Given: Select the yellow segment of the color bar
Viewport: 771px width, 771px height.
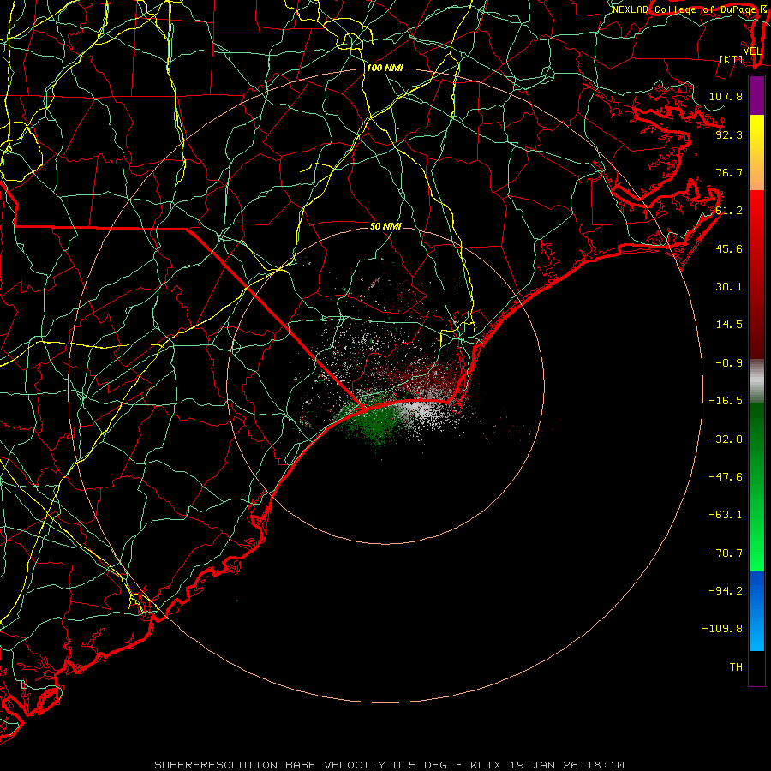Looking at the screenshot, I should click(x=756, y=152).
